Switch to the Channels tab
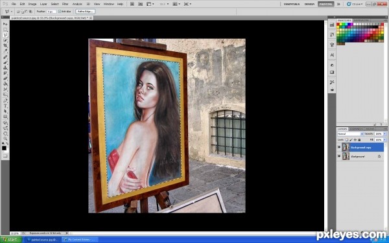Image resolution: width=389 pixels, height=243 pixels. [x=356, y=129]
